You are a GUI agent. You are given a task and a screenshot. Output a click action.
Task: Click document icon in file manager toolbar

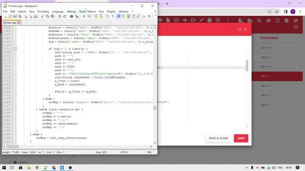[168, 20]
